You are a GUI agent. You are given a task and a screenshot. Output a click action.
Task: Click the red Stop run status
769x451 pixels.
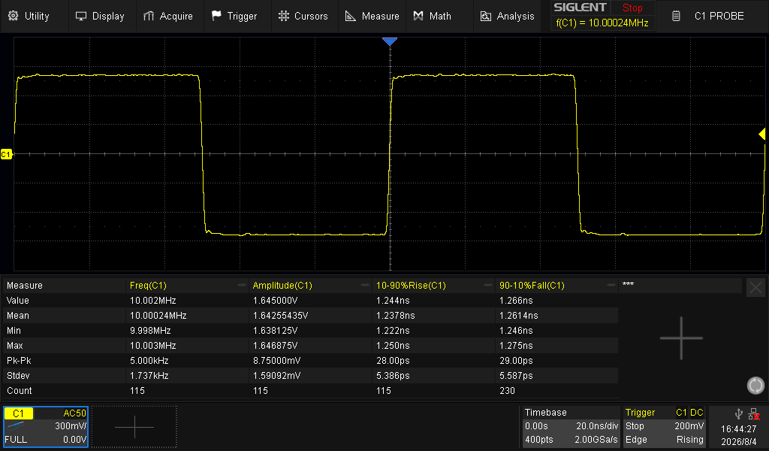click(x=632, y=8)
